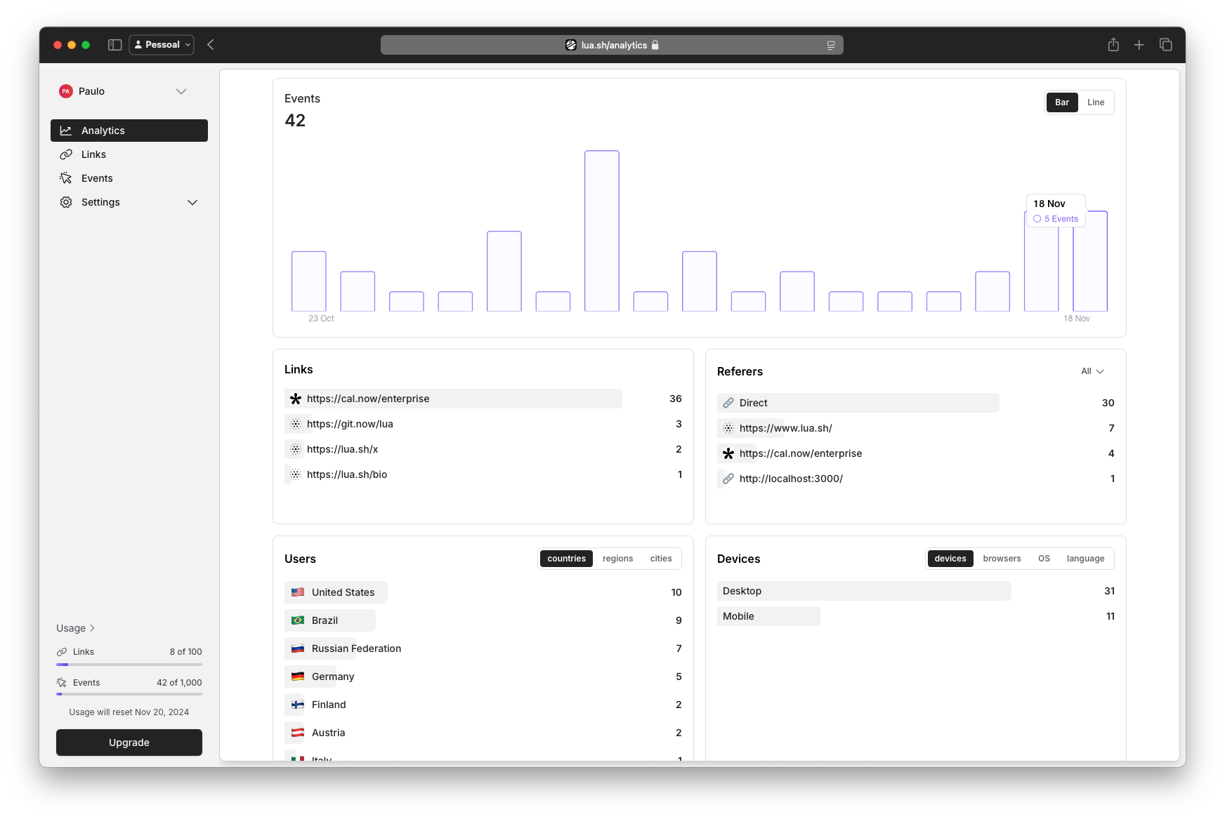
Task: Click the United States flag icon
Action: pos(298,592)
